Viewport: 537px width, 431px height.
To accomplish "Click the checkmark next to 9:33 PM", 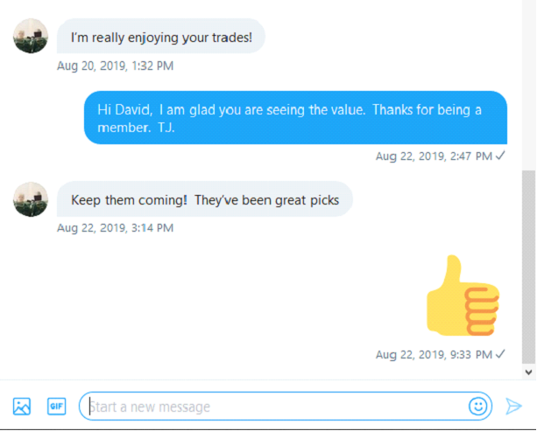I will click(500, 354).
